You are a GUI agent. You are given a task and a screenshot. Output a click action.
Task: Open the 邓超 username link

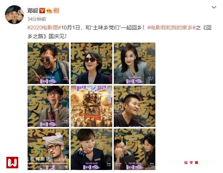tap(33, 11)
